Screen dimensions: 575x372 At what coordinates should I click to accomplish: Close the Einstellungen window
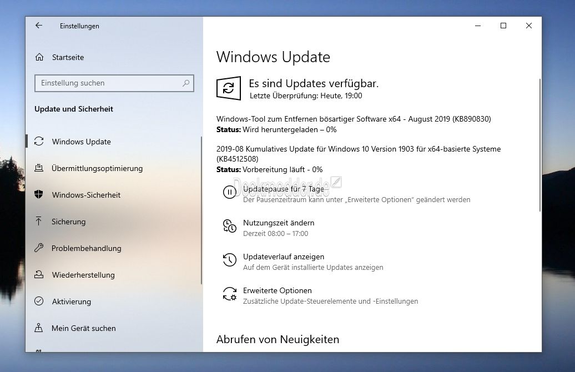(x=529, y=26)
